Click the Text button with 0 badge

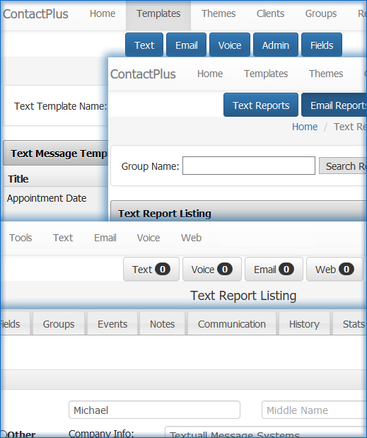click(151, 270)
